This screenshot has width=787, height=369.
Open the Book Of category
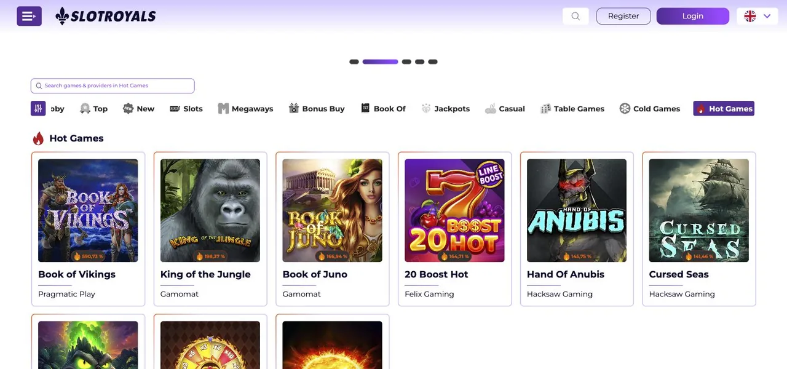383,108
